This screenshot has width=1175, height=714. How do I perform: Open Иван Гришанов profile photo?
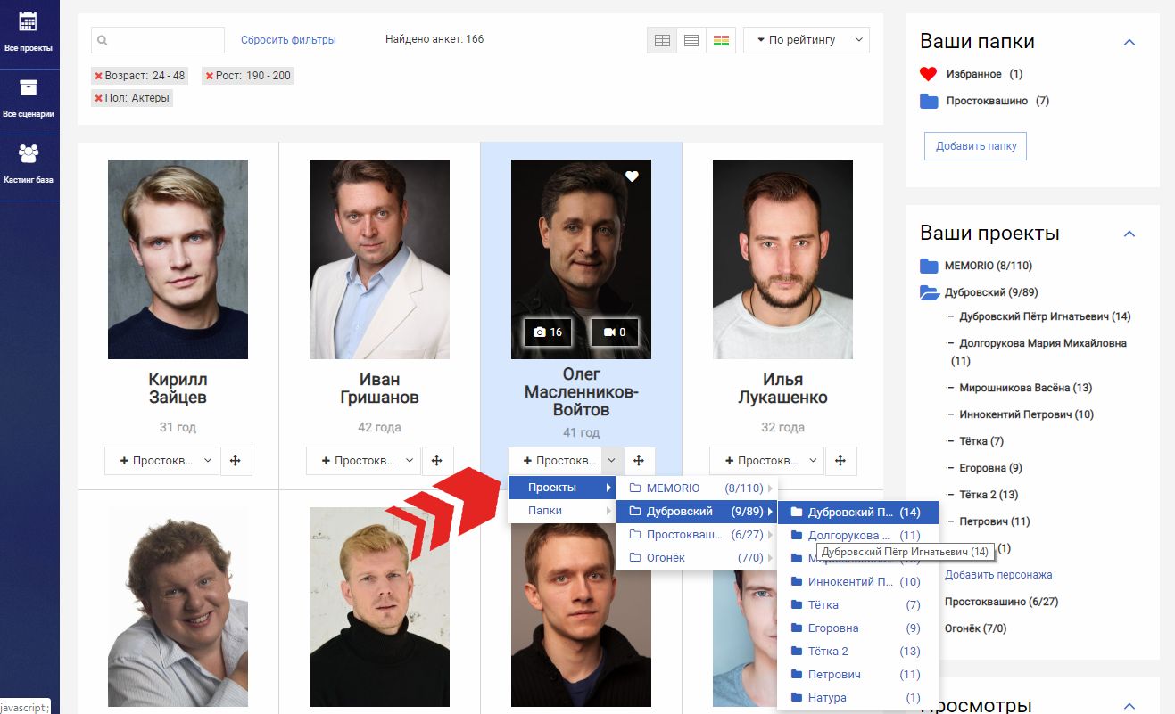point(379,259)
